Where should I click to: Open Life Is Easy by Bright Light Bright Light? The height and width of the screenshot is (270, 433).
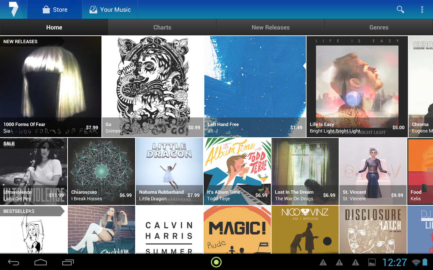click(357, 87)
